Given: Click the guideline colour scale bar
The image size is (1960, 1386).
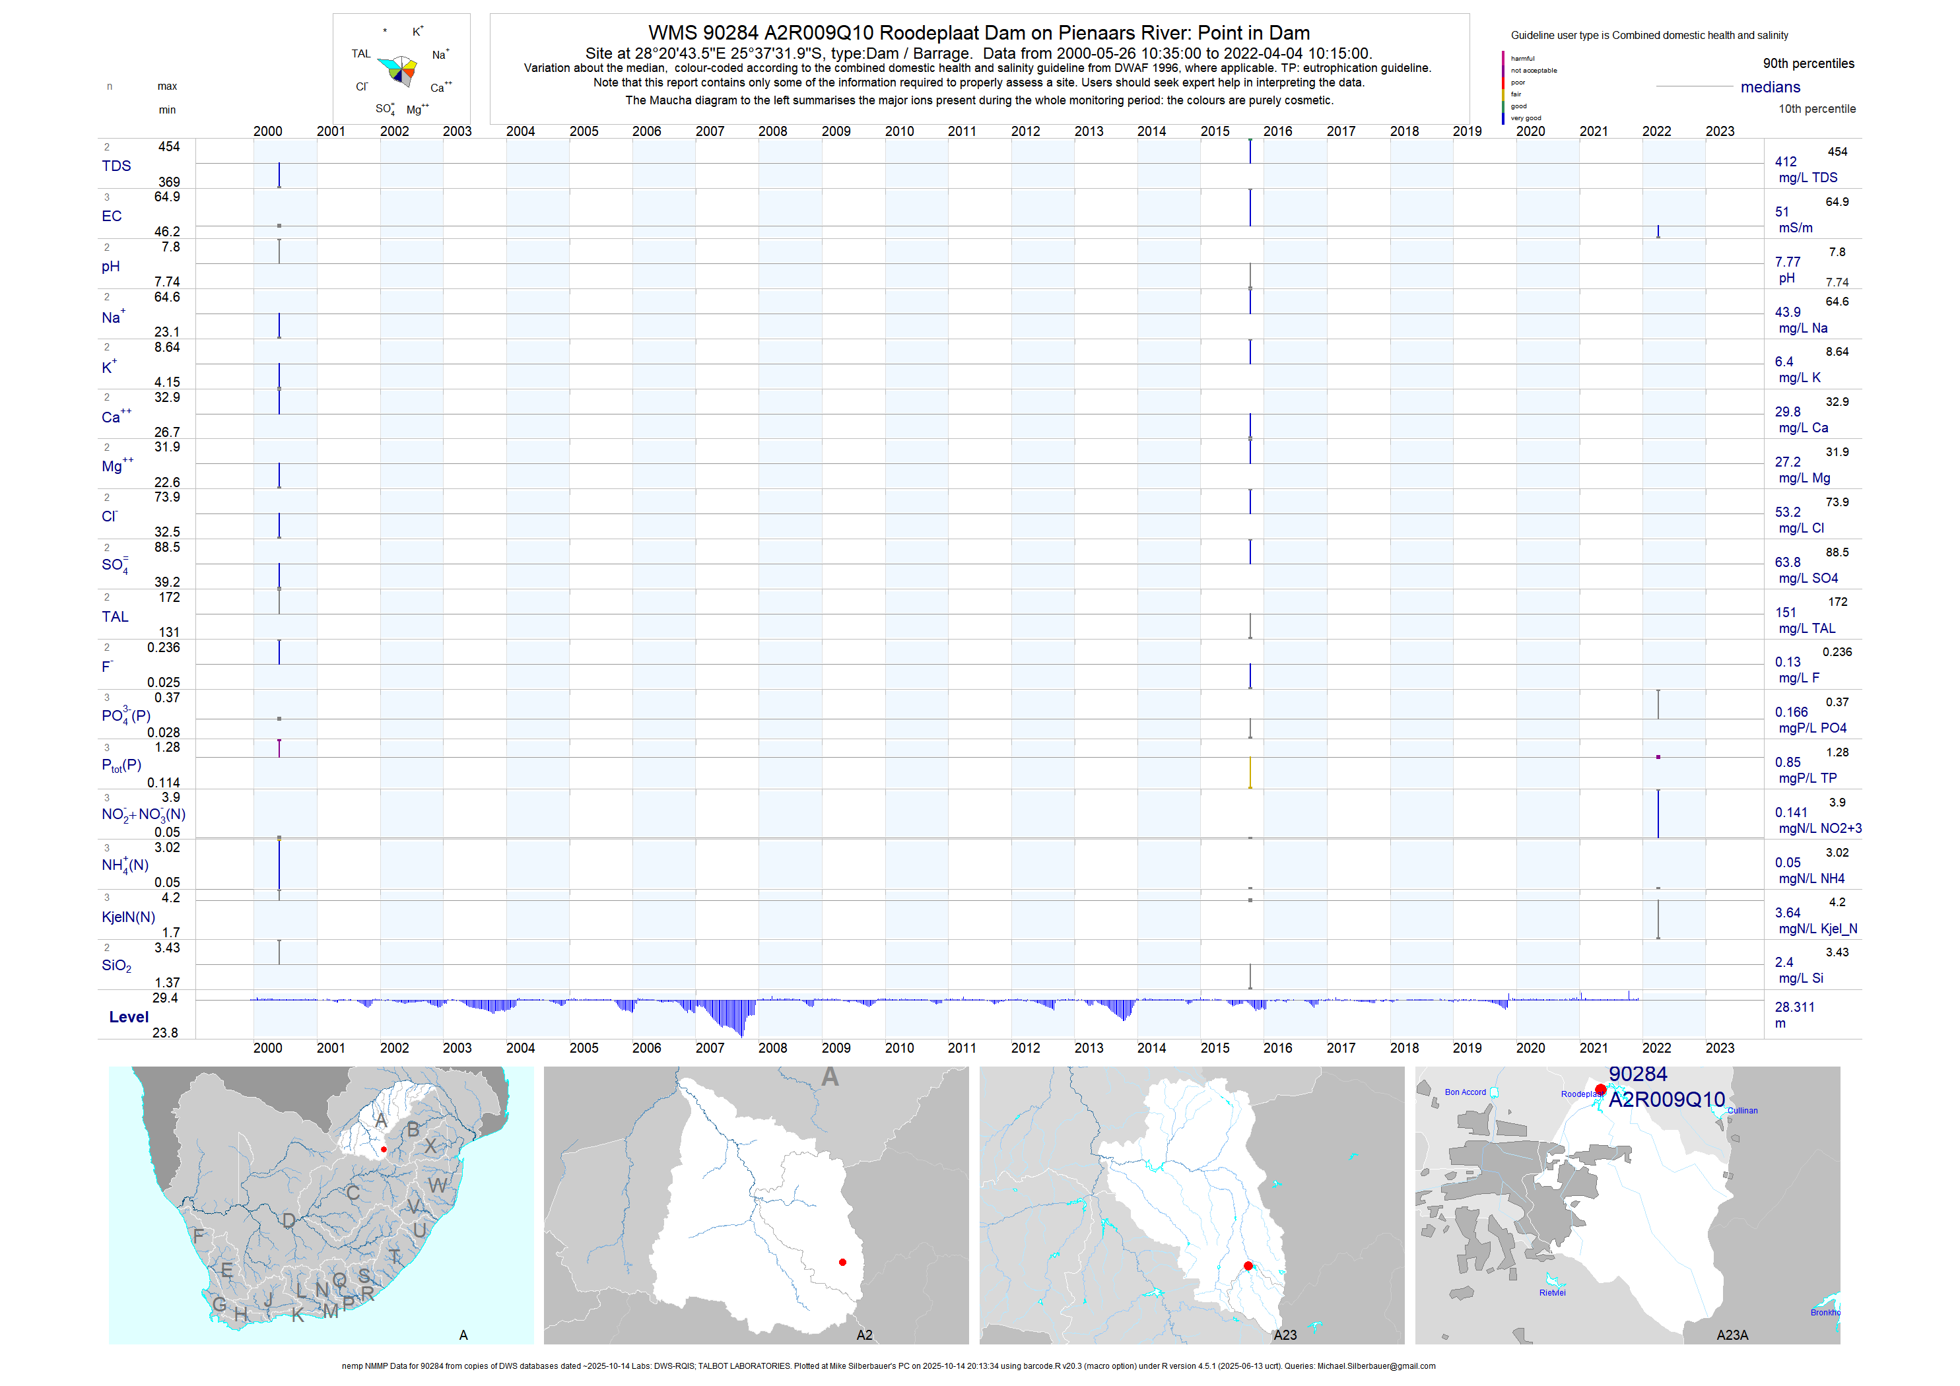Looking at the screenshot, I should pos(1503,87).
